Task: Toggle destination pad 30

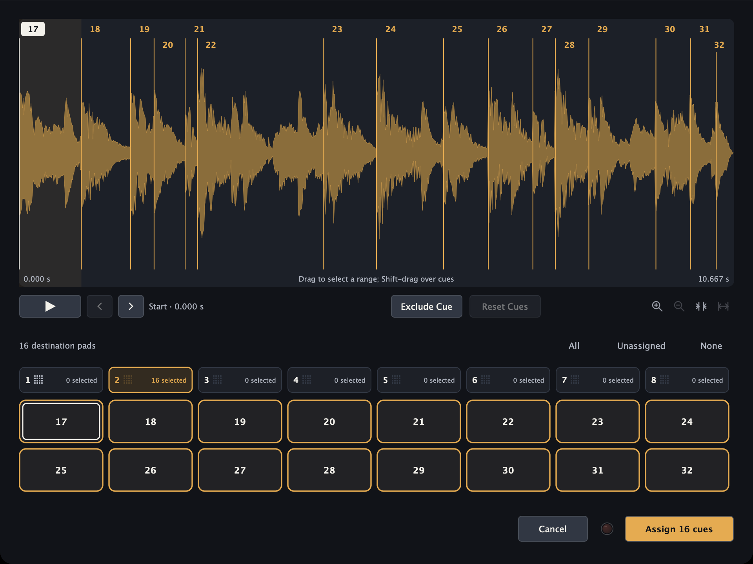Action: (508, 470)
